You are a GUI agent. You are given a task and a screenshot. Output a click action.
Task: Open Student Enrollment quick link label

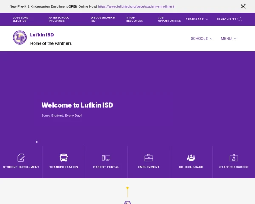coord(21,167)
